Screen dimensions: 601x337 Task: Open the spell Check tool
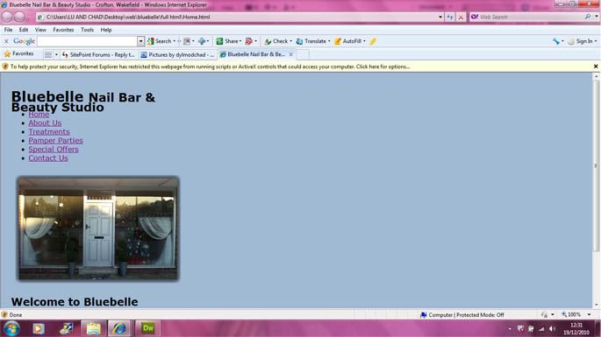point(276,41)
